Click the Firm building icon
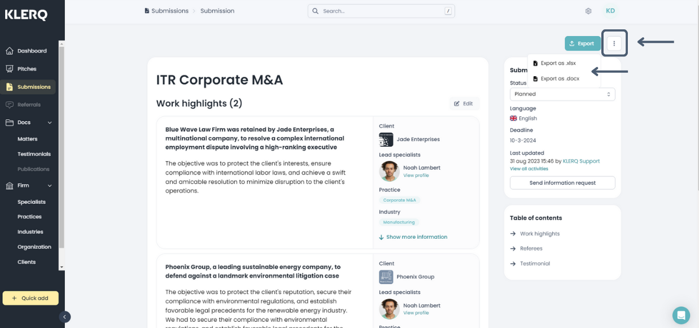 point(10,186)
